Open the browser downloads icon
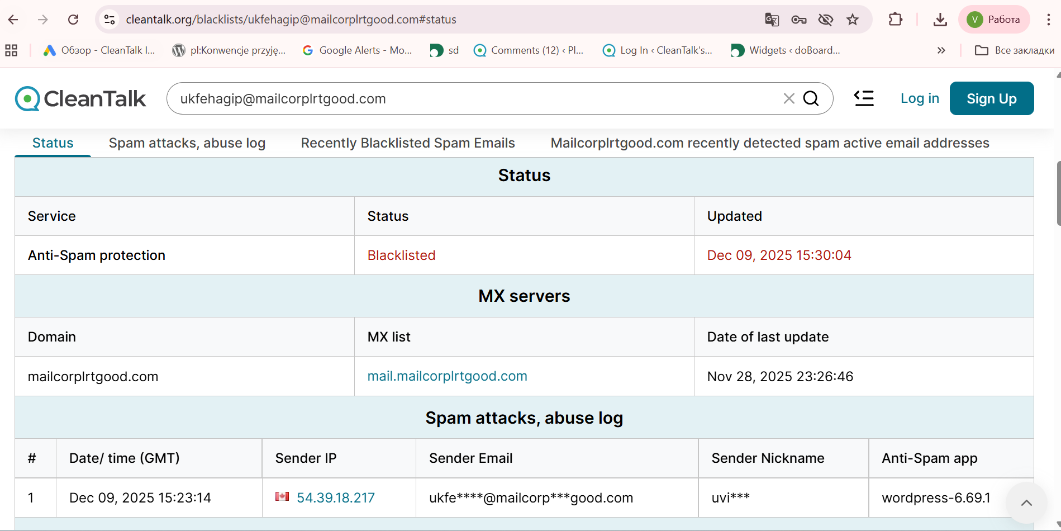The width and height of the screenshot is (1061, 531). pos(940,20)
